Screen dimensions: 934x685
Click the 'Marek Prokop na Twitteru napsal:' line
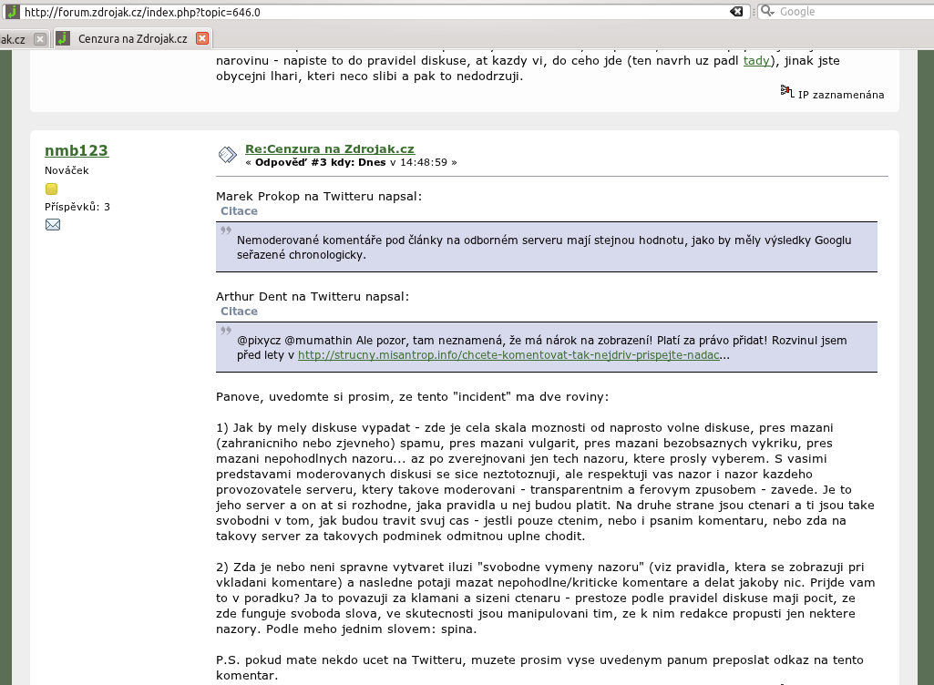point(319,197)
